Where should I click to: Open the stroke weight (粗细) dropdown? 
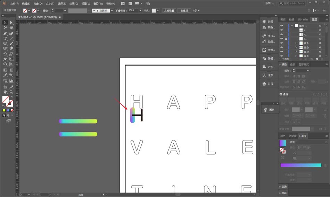[307, 71]
